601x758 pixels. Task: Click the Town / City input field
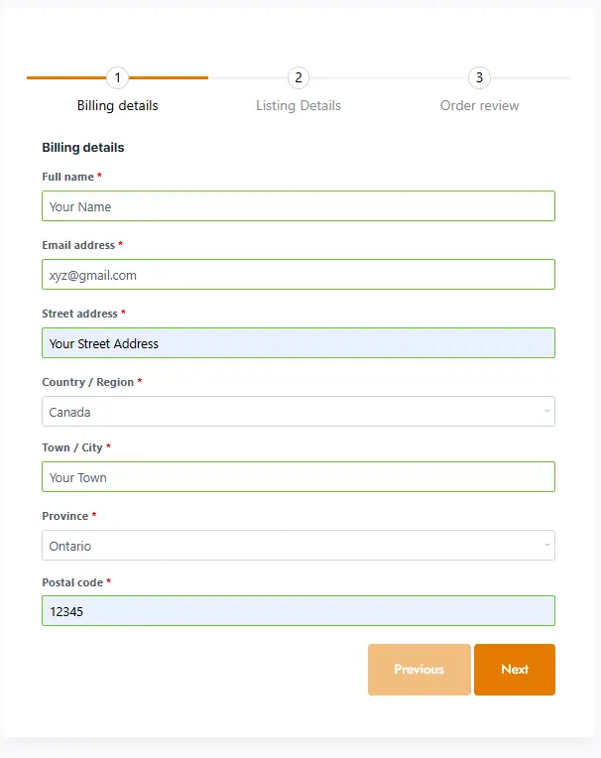[298, 477]
